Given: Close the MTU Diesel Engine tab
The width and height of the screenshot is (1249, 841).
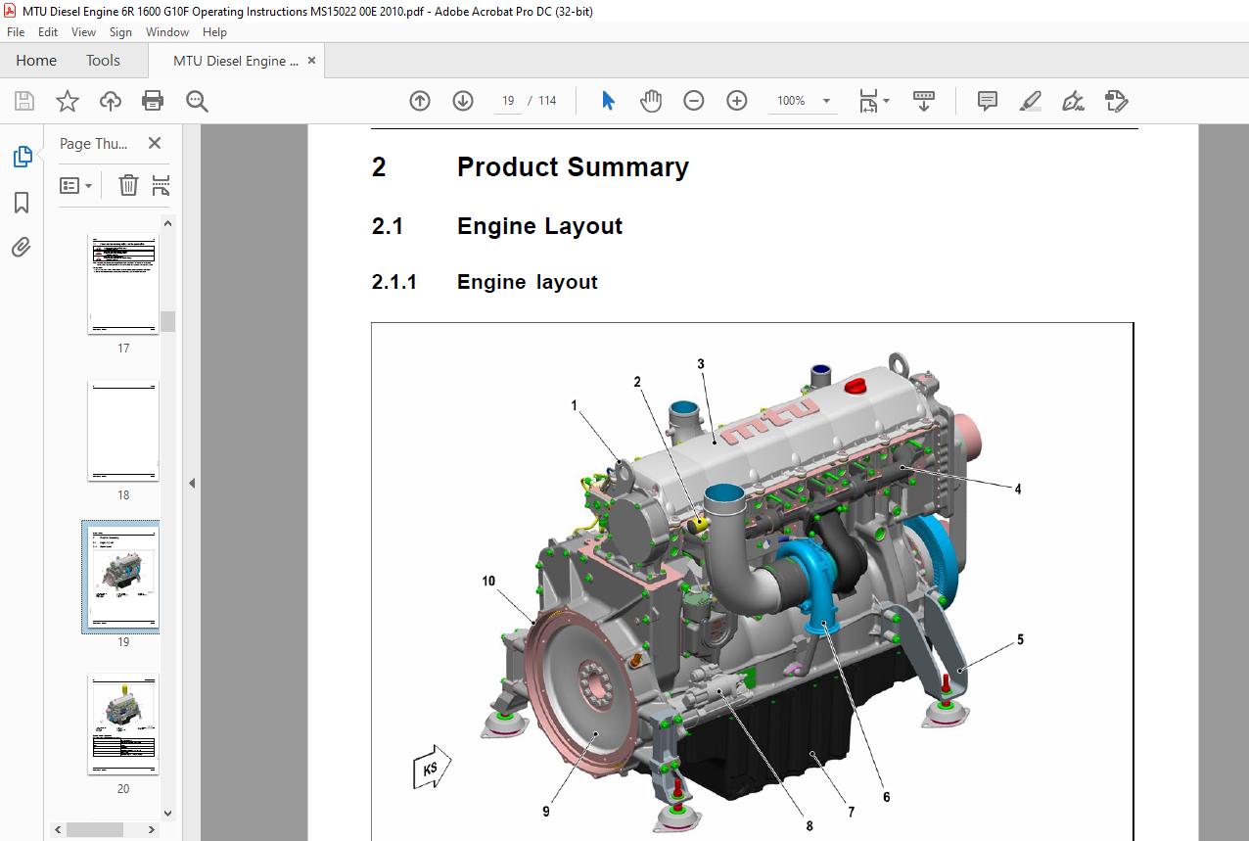Looking at the screenshot, I should (312, 61).
